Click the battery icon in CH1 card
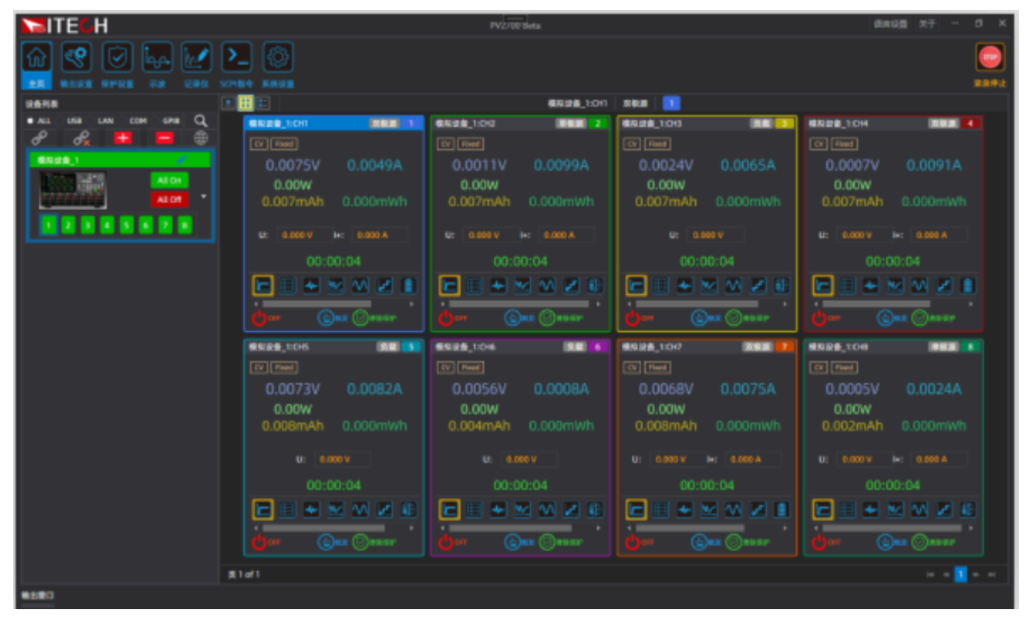The height and width of the screenshot is (619, 1035). click(x=408, y=286)
